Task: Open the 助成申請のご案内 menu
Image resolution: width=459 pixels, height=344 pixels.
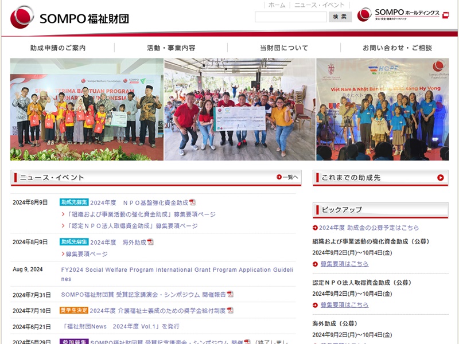Action: click(58, 48)
